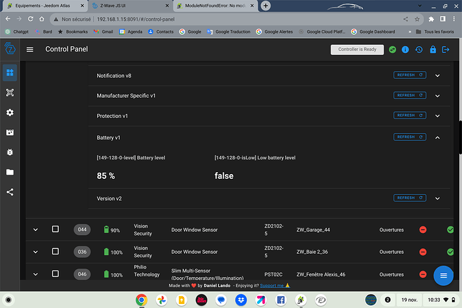Open Store folder icon in sidebar
The height and width of the screenshot is (308, 462).
(10, 172)
